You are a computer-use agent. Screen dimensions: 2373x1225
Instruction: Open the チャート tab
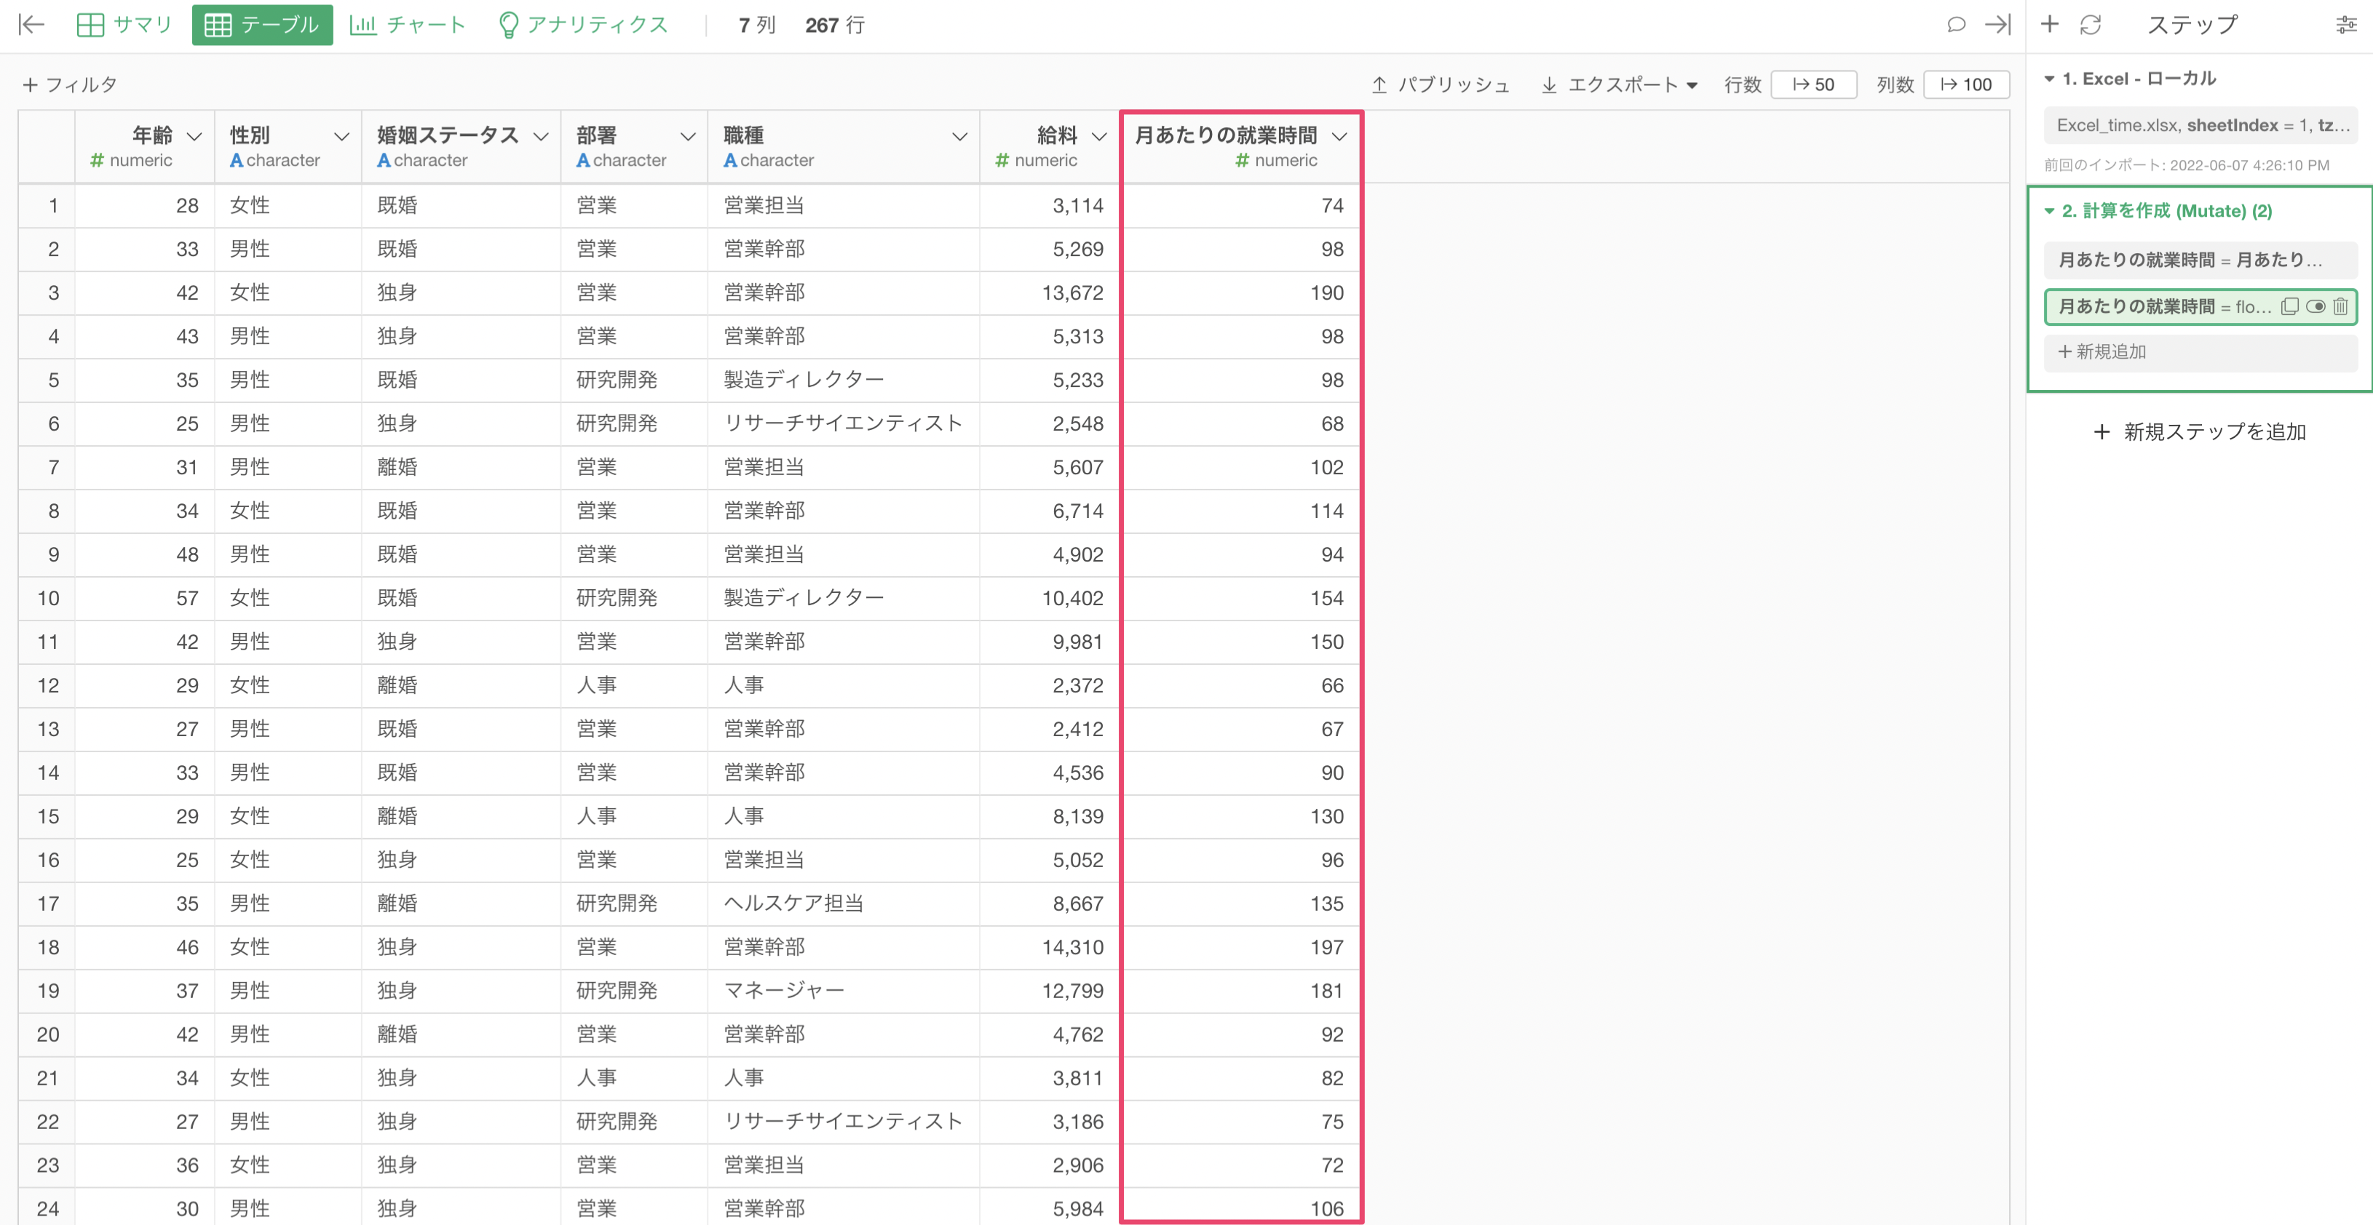click(407, 25)
